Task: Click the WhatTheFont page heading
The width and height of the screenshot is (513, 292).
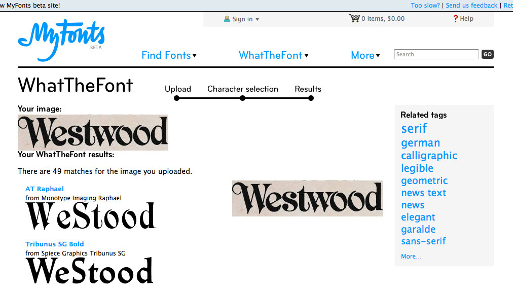Action: (x=75, y=86)
